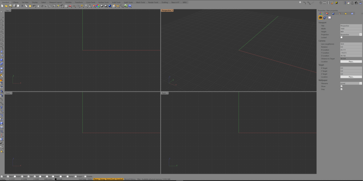Click the New file icon
This screenshot has width=363, height=181.
2,6
